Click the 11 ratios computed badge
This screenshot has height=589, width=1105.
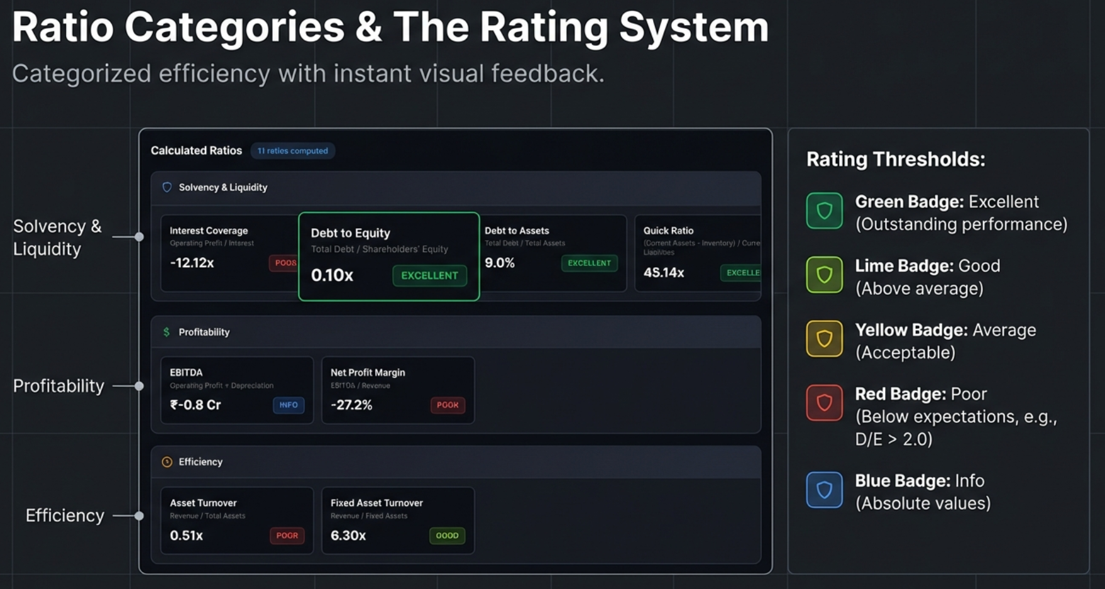click(293, 151)
